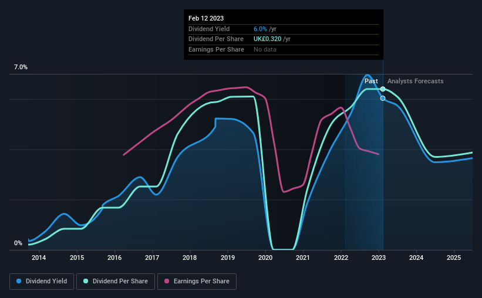Click the 2015 x-axis label
Viewport: 482px width, 298px height.
tap(77, 258)
